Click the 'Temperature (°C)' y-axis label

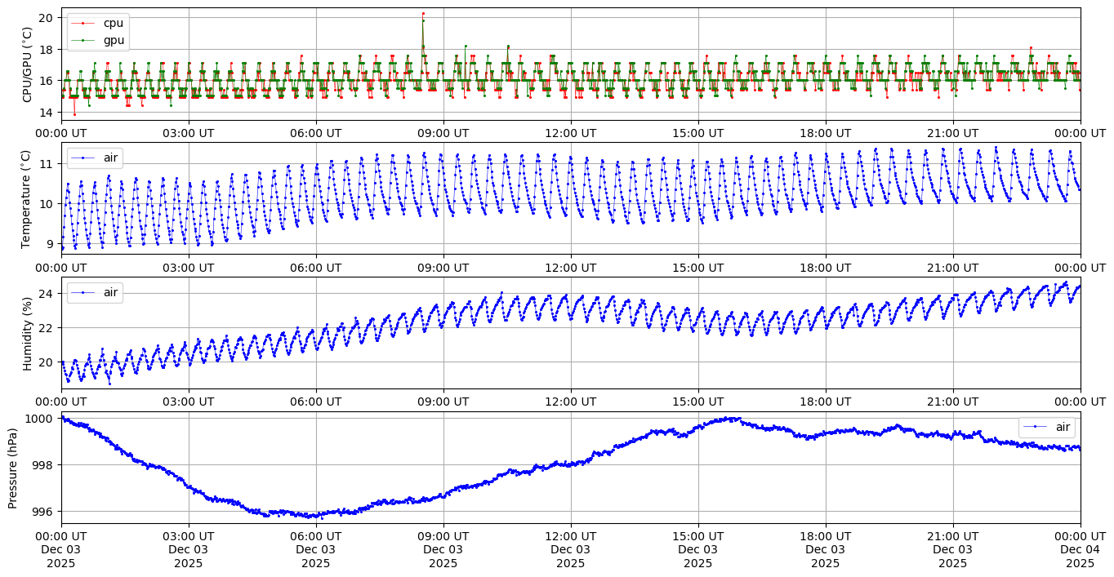click(x=28, y=198)
